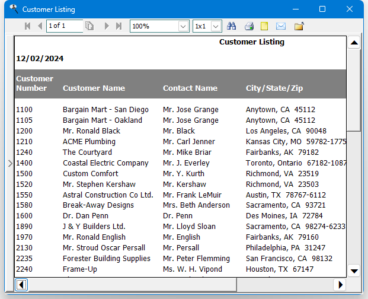Click the report date 12/02/2024

40,59
